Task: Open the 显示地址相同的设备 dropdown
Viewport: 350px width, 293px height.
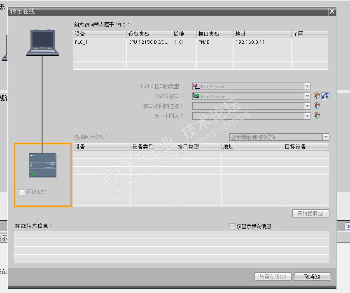Action: pos(326,137)
